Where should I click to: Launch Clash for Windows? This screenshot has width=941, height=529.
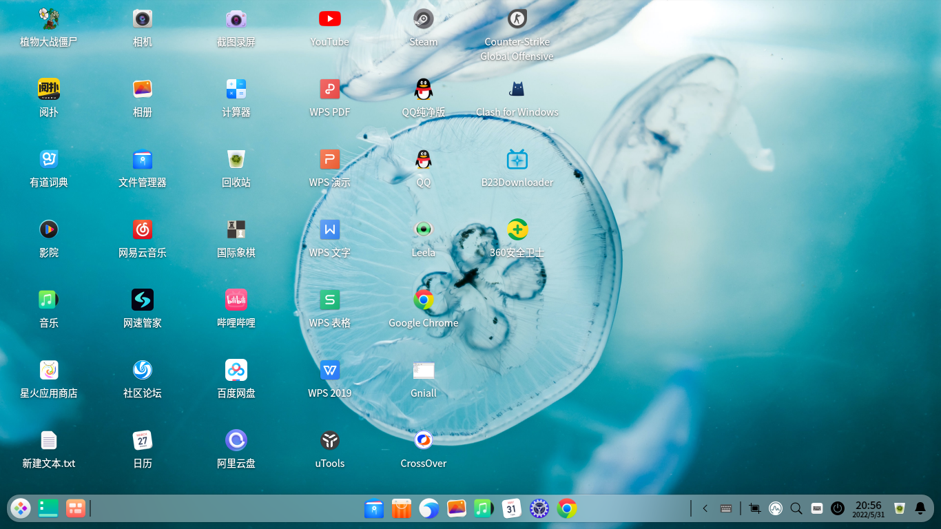(517, 89)
